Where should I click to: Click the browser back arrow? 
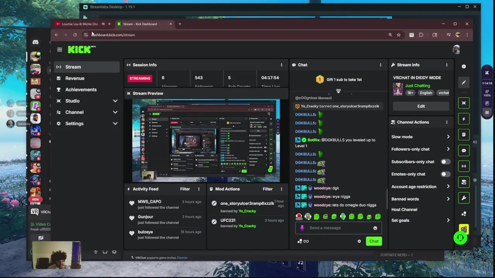coord(56,35)
